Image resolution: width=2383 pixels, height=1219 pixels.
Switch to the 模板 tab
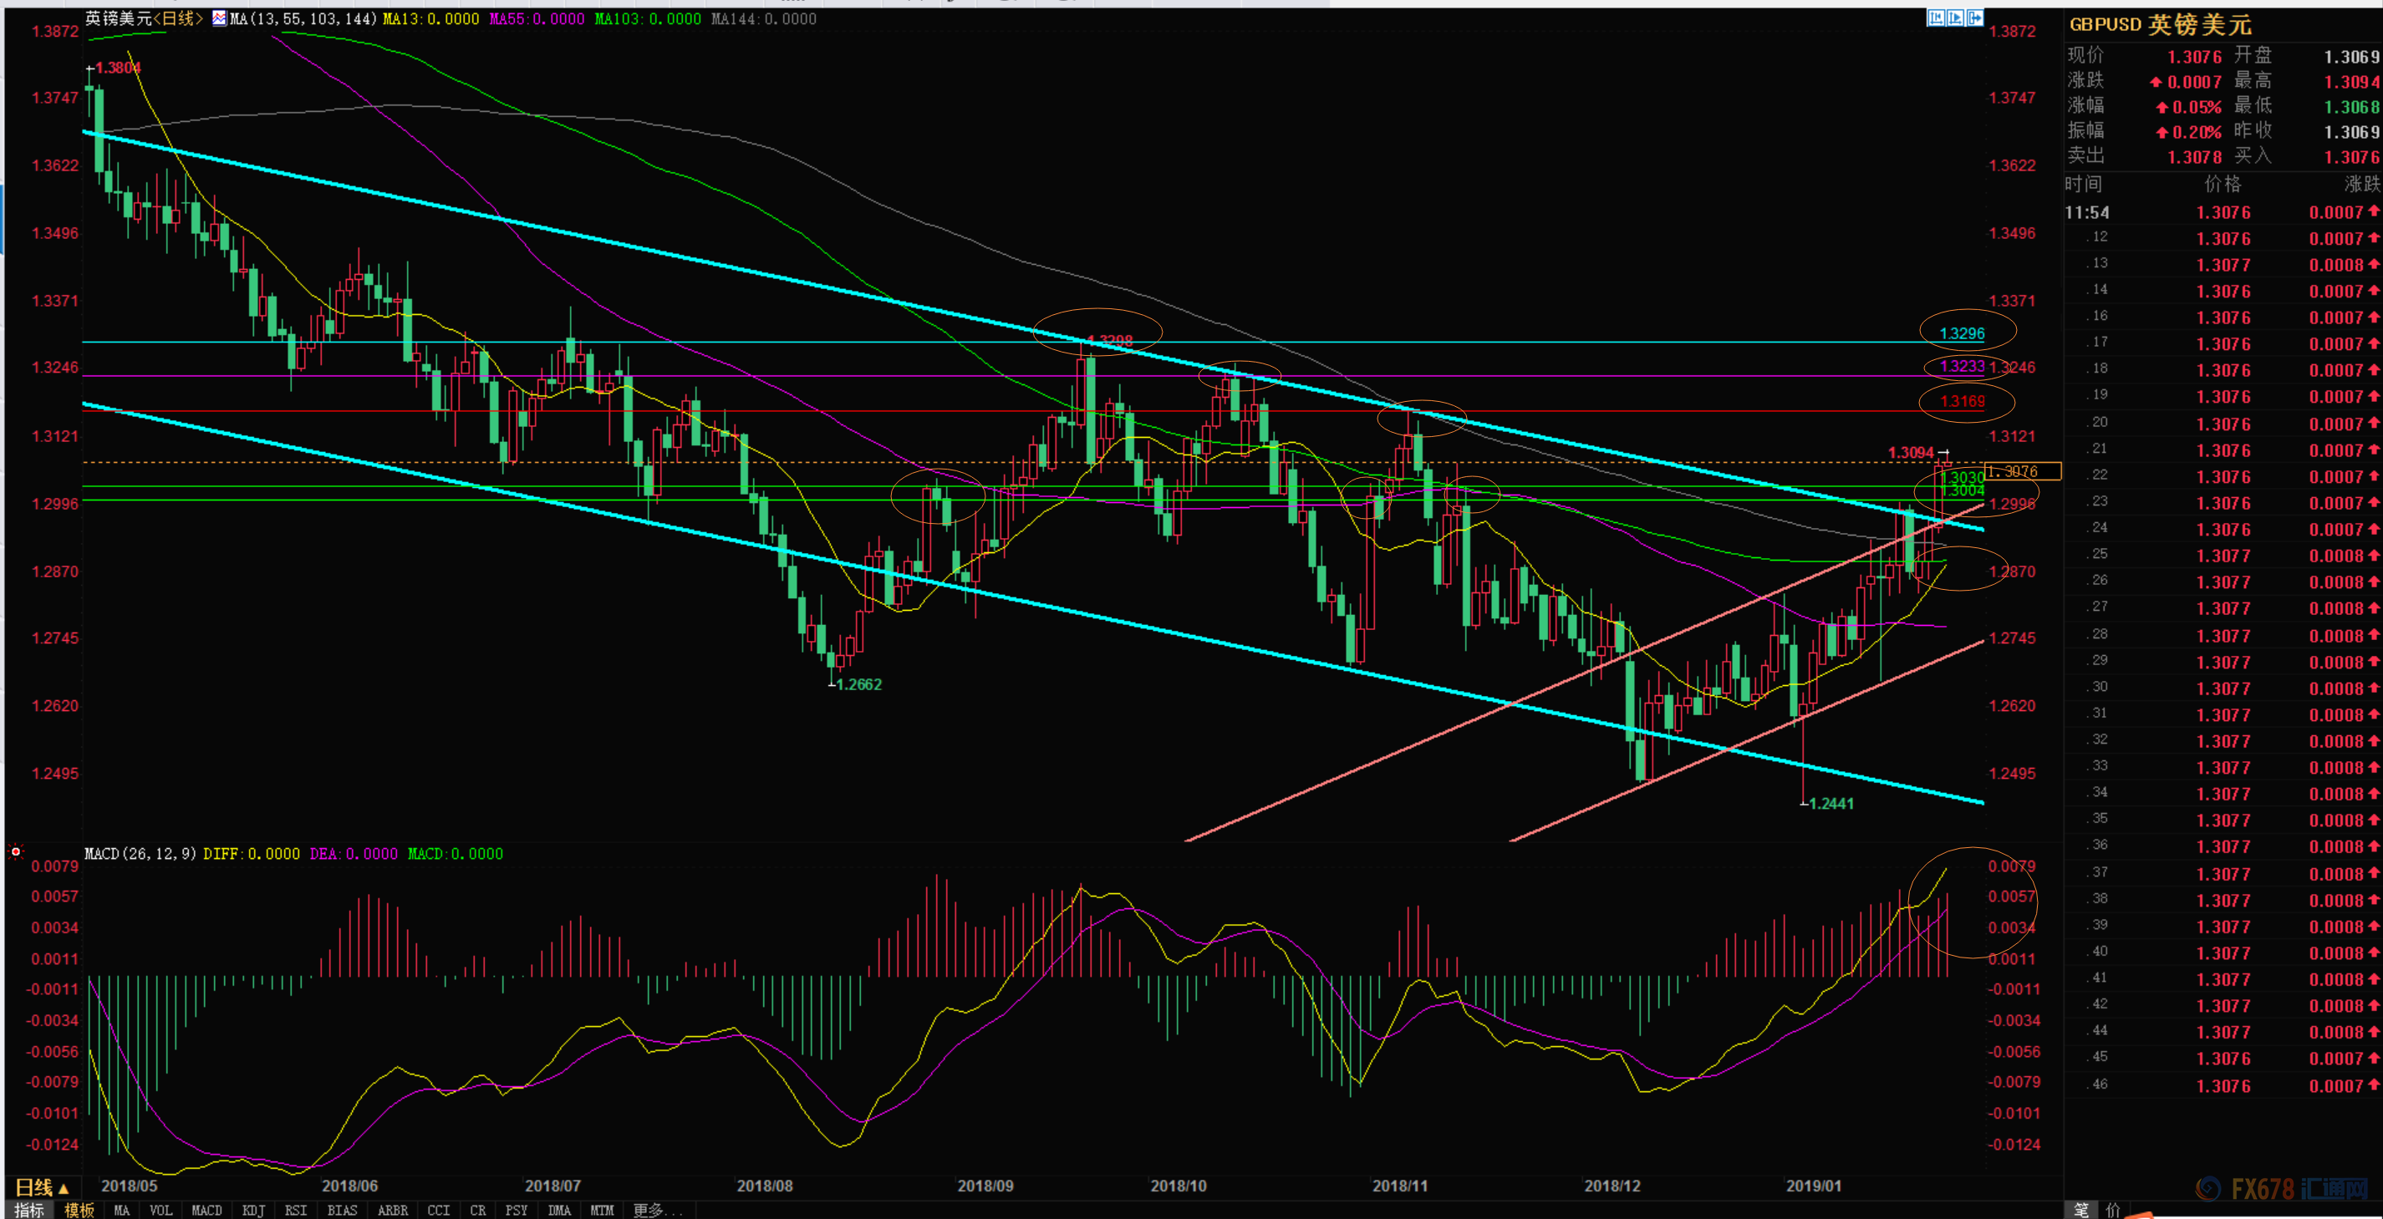pos(79,1210)
